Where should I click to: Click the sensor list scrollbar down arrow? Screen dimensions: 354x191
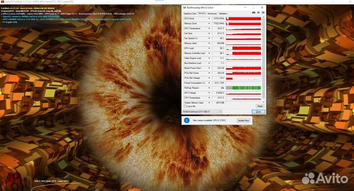coord(264,102)
